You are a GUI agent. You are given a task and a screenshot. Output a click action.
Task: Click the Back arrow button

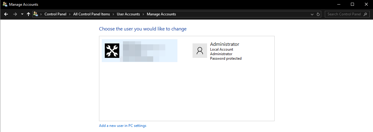(x=6, y=14)
